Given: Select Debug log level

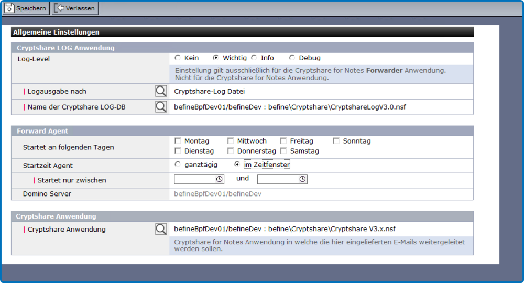Looking at the screenshot, I should click(x=292, y=58).
